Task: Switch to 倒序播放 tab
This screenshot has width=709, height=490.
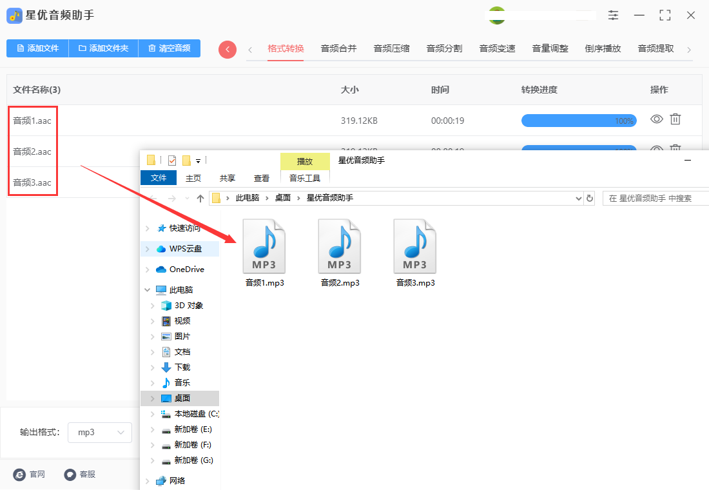Action: 603,49
